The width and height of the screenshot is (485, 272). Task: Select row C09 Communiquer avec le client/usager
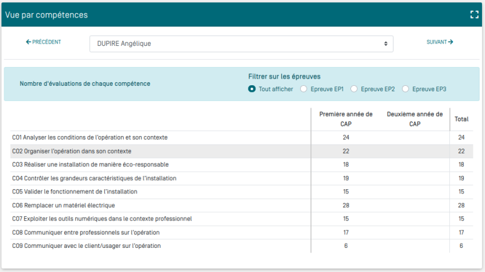pyautogui.click(x=86, y=246)
